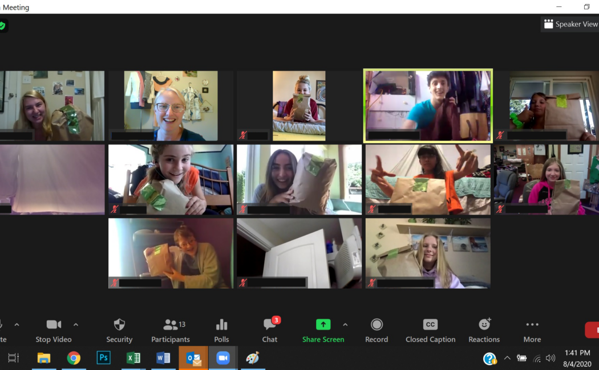Show hidden system tray icons

pyautogui.click(x=507, y=358)
